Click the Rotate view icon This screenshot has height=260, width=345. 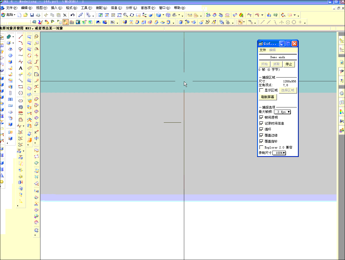click(x=132, y=15)
